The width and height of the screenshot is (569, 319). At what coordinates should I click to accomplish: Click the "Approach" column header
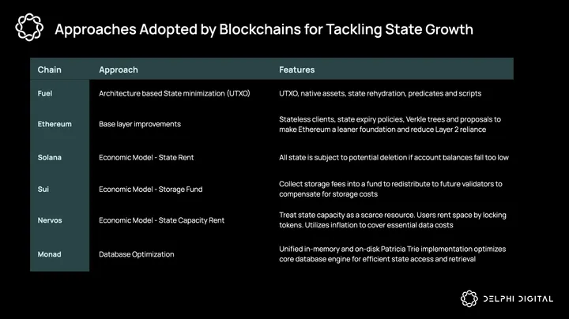coord(119,69)
